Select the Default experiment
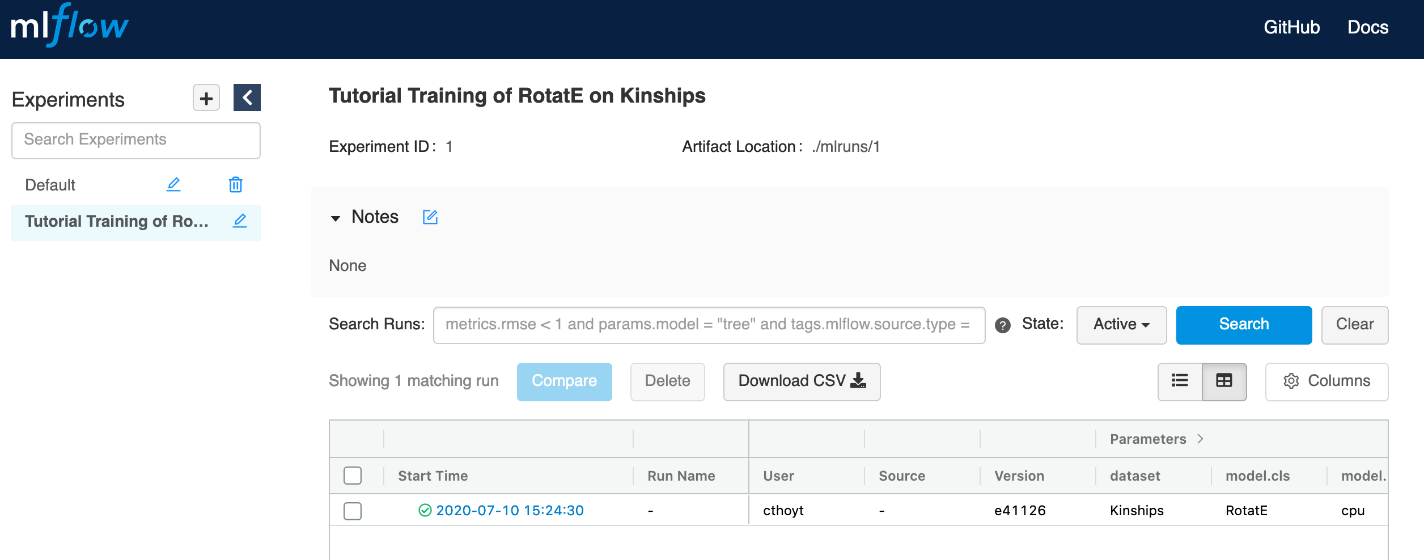Screen dimensions: 1424x560 pyautogui.click(x=50, y=185)
